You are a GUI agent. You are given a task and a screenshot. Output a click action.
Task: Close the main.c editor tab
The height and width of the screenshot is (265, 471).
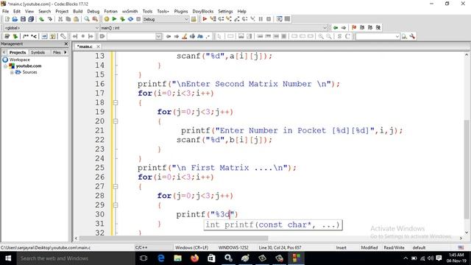[x=98, y=46]
